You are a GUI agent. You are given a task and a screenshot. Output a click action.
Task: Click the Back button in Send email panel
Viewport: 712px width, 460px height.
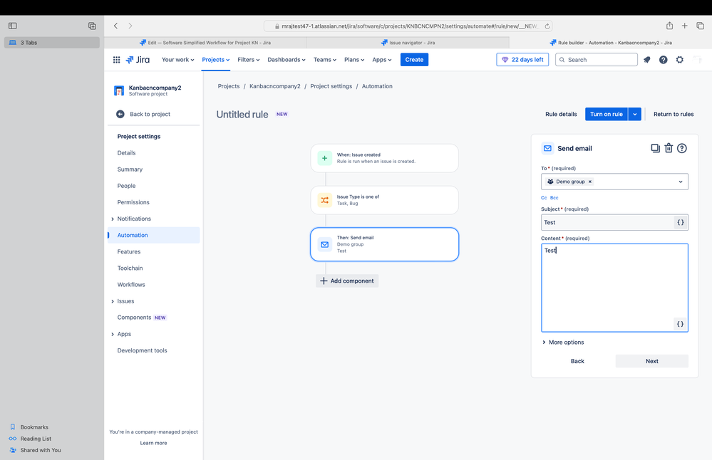[577, 361]
